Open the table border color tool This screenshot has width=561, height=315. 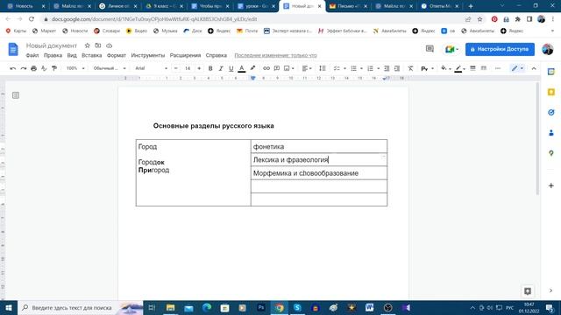[x=458, y=68]
